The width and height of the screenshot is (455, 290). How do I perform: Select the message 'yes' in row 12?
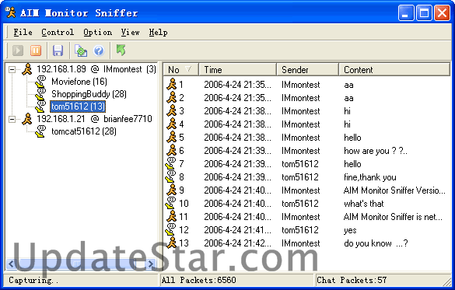(x=350, y=230)
